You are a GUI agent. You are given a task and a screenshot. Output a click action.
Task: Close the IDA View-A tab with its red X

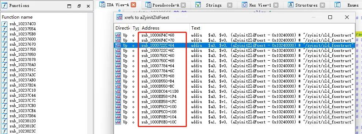[x=133, y=5]
